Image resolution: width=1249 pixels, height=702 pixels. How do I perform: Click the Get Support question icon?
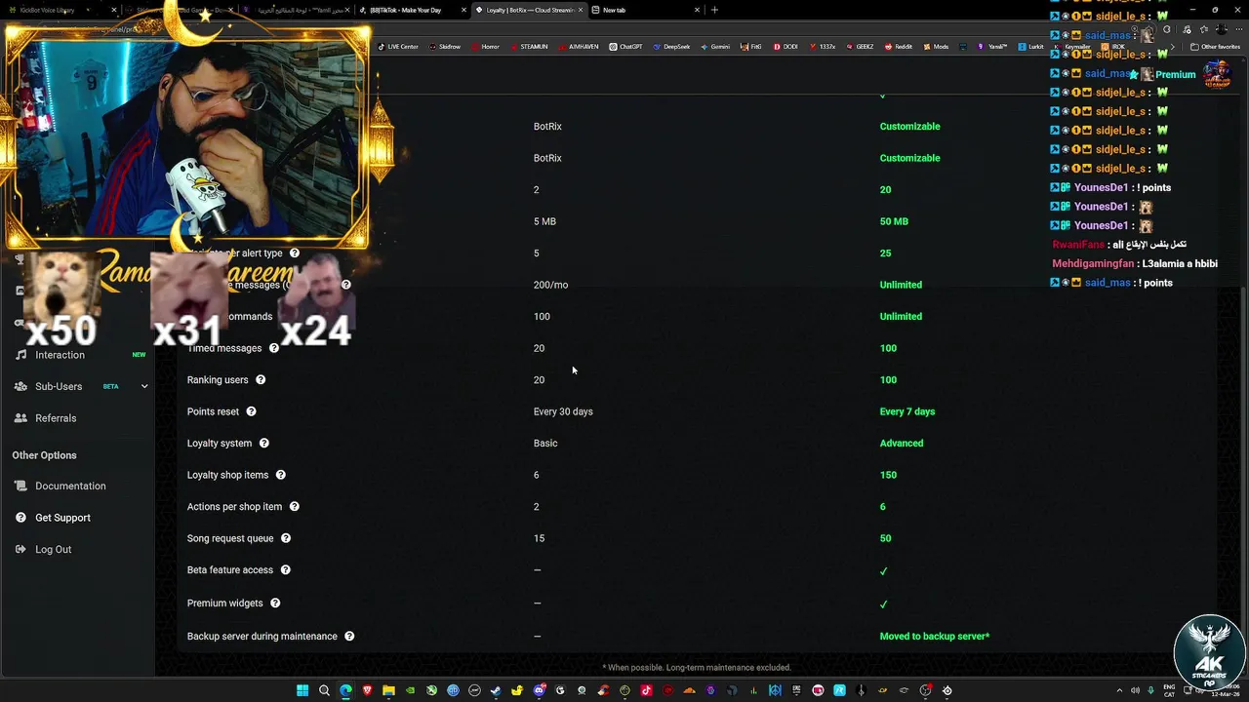(20, 518)
